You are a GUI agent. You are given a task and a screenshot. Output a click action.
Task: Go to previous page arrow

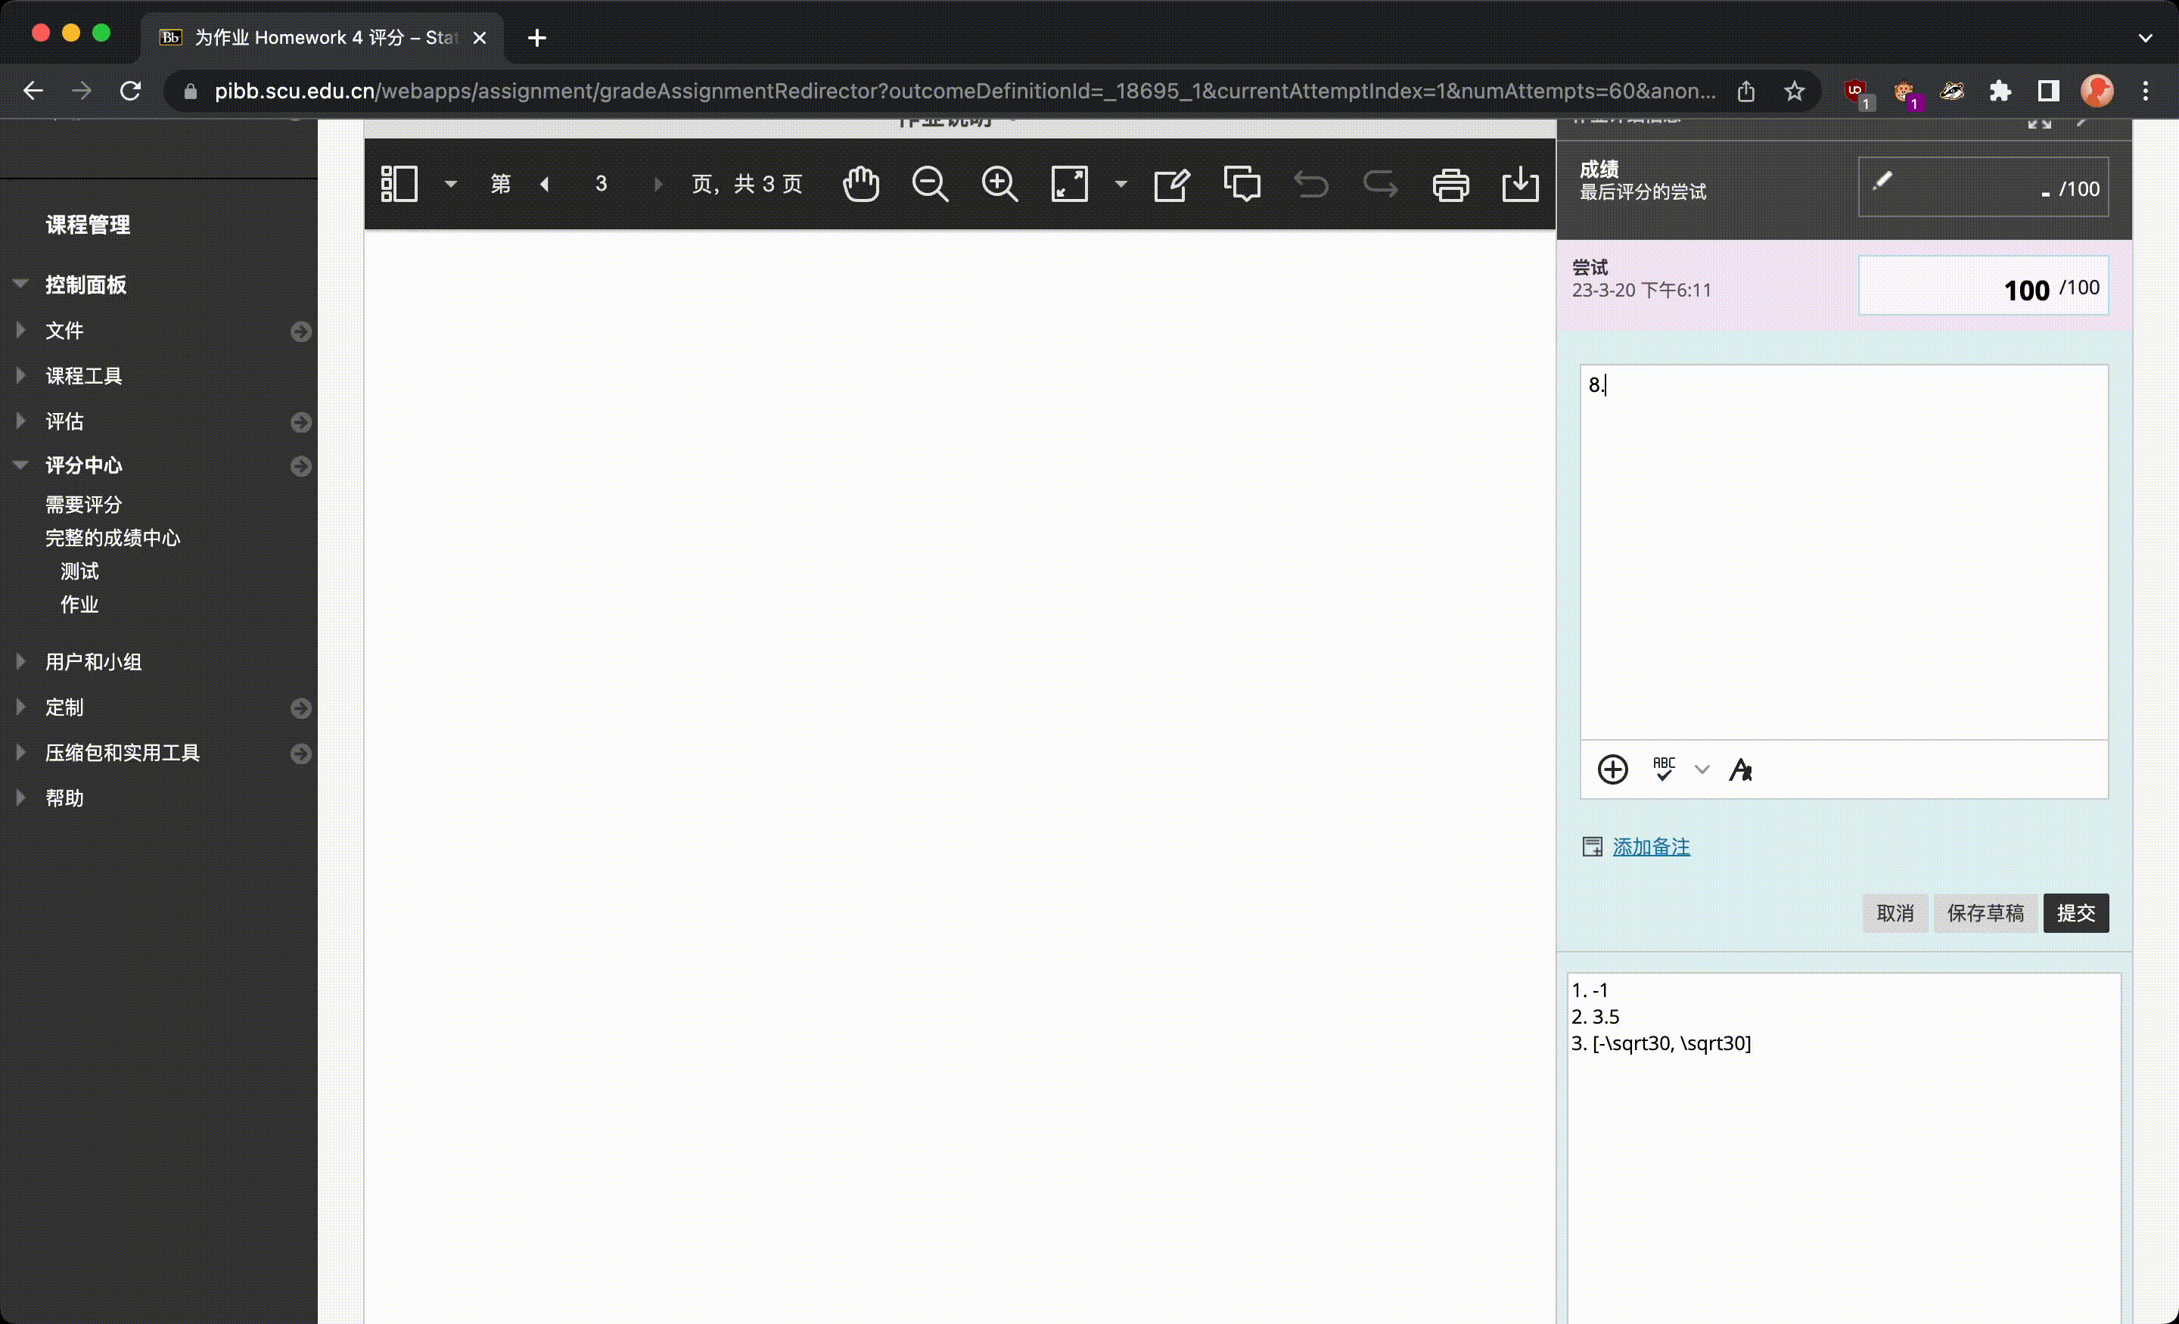pos(545,184)
